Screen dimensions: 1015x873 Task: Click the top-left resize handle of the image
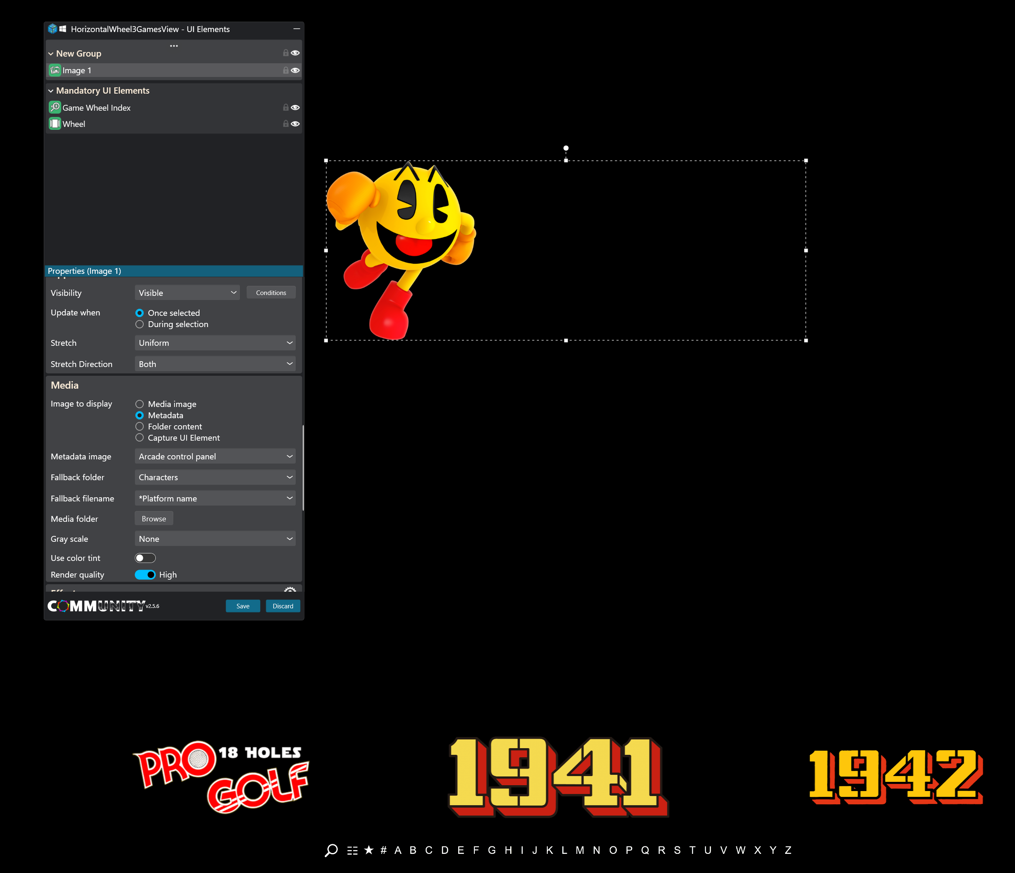(326, 161)
